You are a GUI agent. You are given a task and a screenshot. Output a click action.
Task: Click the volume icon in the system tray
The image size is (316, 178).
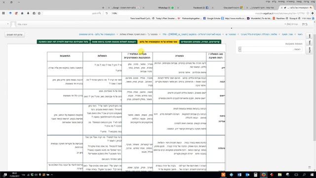click(x=36, y=175)
